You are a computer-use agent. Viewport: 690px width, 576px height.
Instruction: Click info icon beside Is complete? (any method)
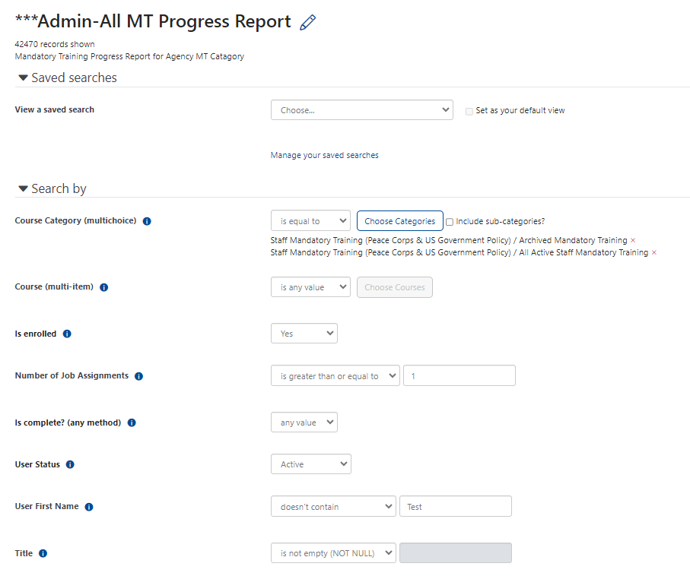point(132,423)
